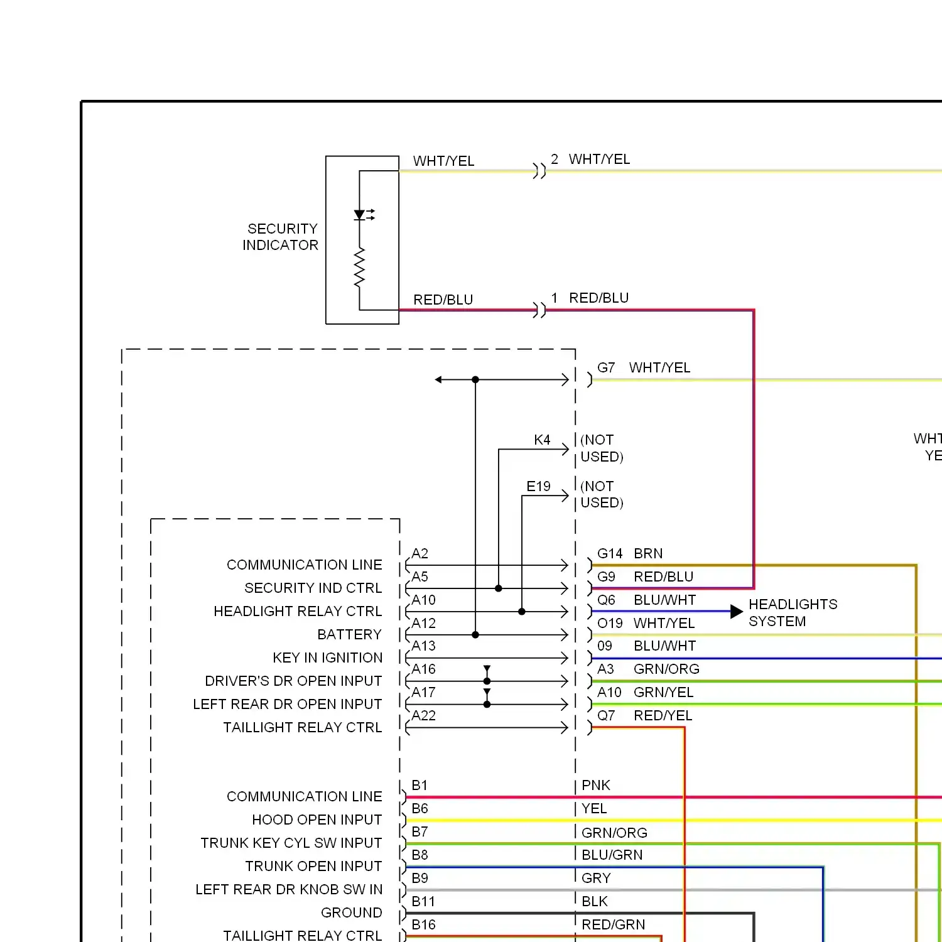
Task: Select COMMUNICATION LINE beside terminal A2
Action: pyautogui.click(x=304, y=565)
